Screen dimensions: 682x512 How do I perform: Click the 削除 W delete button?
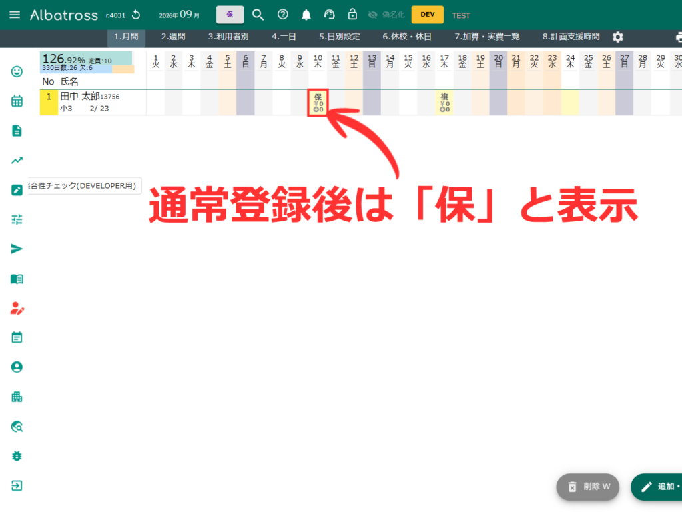coord(587,487)
